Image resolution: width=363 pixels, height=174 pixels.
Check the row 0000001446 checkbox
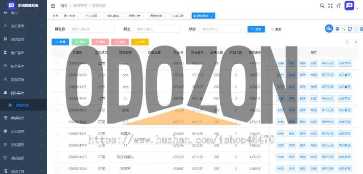[57, 75]
